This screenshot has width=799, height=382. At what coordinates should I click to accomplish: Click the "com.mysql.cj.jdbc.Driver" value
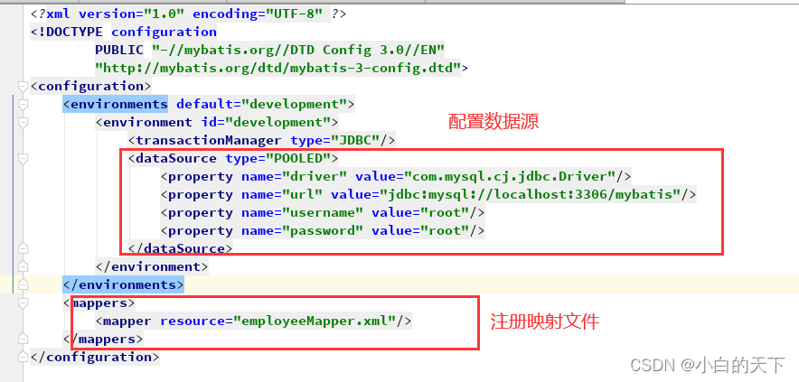[x=510, y=177]
